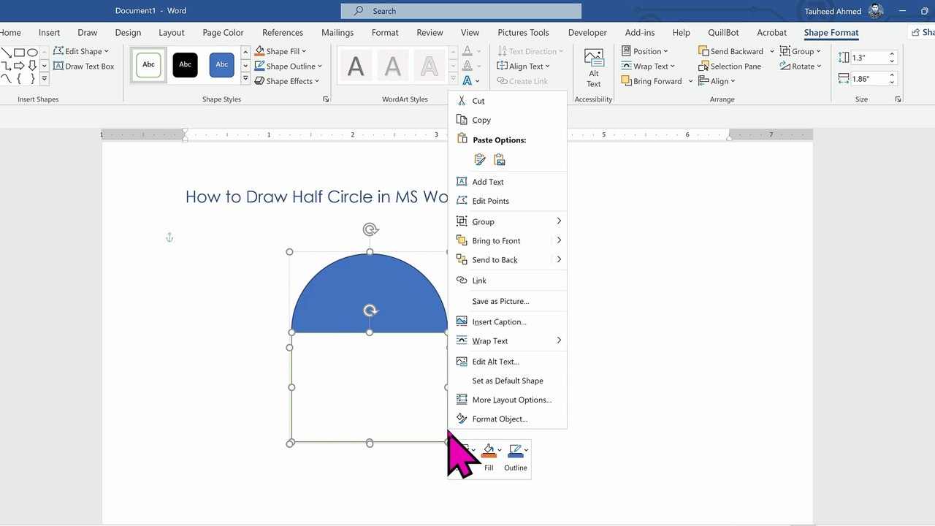This screenshot has width=935, height=526.
Task: Open Wrap Text dropdown in ribbon
Action: (648, 66)
